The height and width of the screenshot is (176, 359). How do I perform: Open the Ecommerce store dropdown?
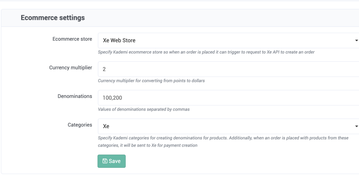point(228,40)
